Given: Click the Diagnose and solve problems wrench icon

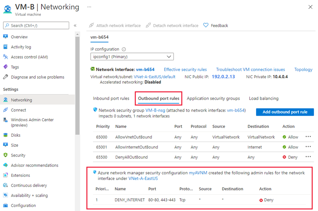Looking at the screenshot, I should 6,77.
